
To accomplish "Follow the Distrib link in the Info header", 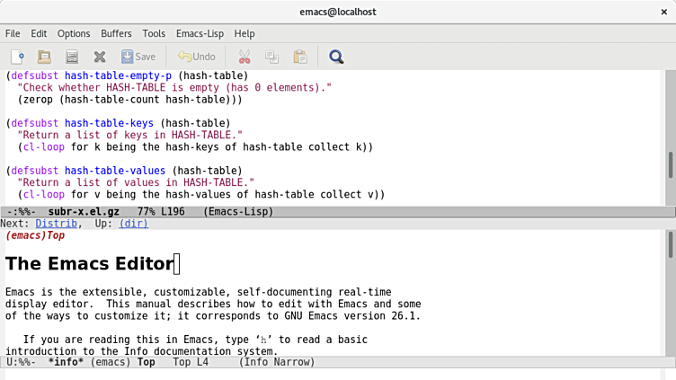I will 57,224.
